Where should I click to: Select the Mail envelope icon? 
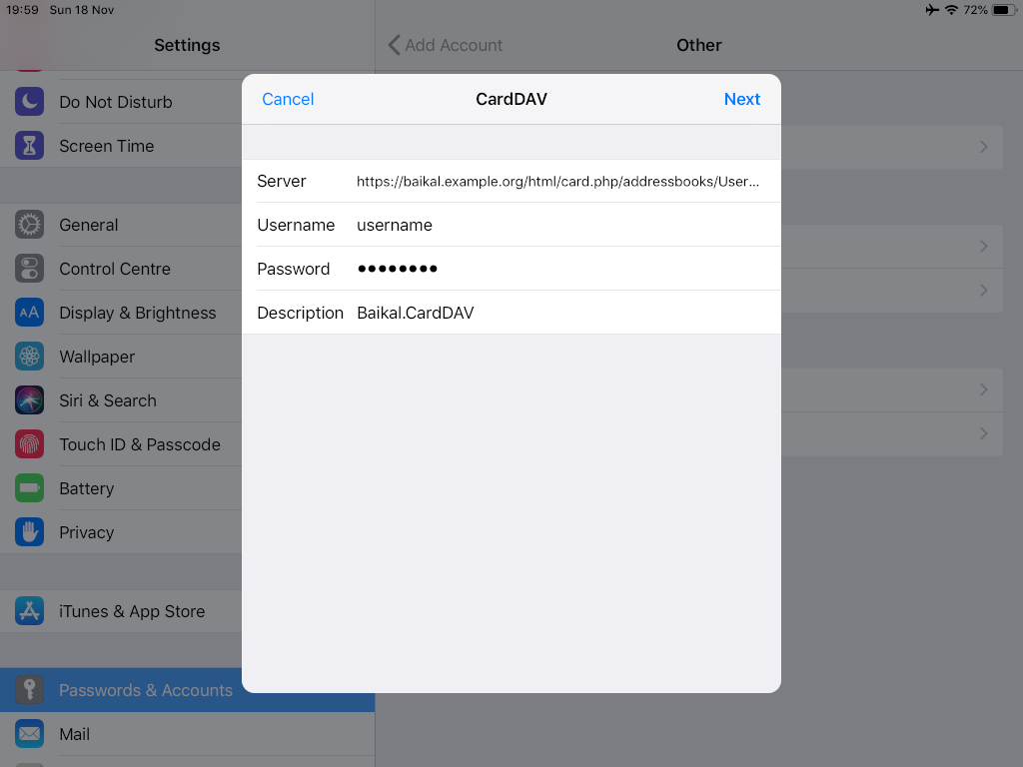[x=29, y=734]
